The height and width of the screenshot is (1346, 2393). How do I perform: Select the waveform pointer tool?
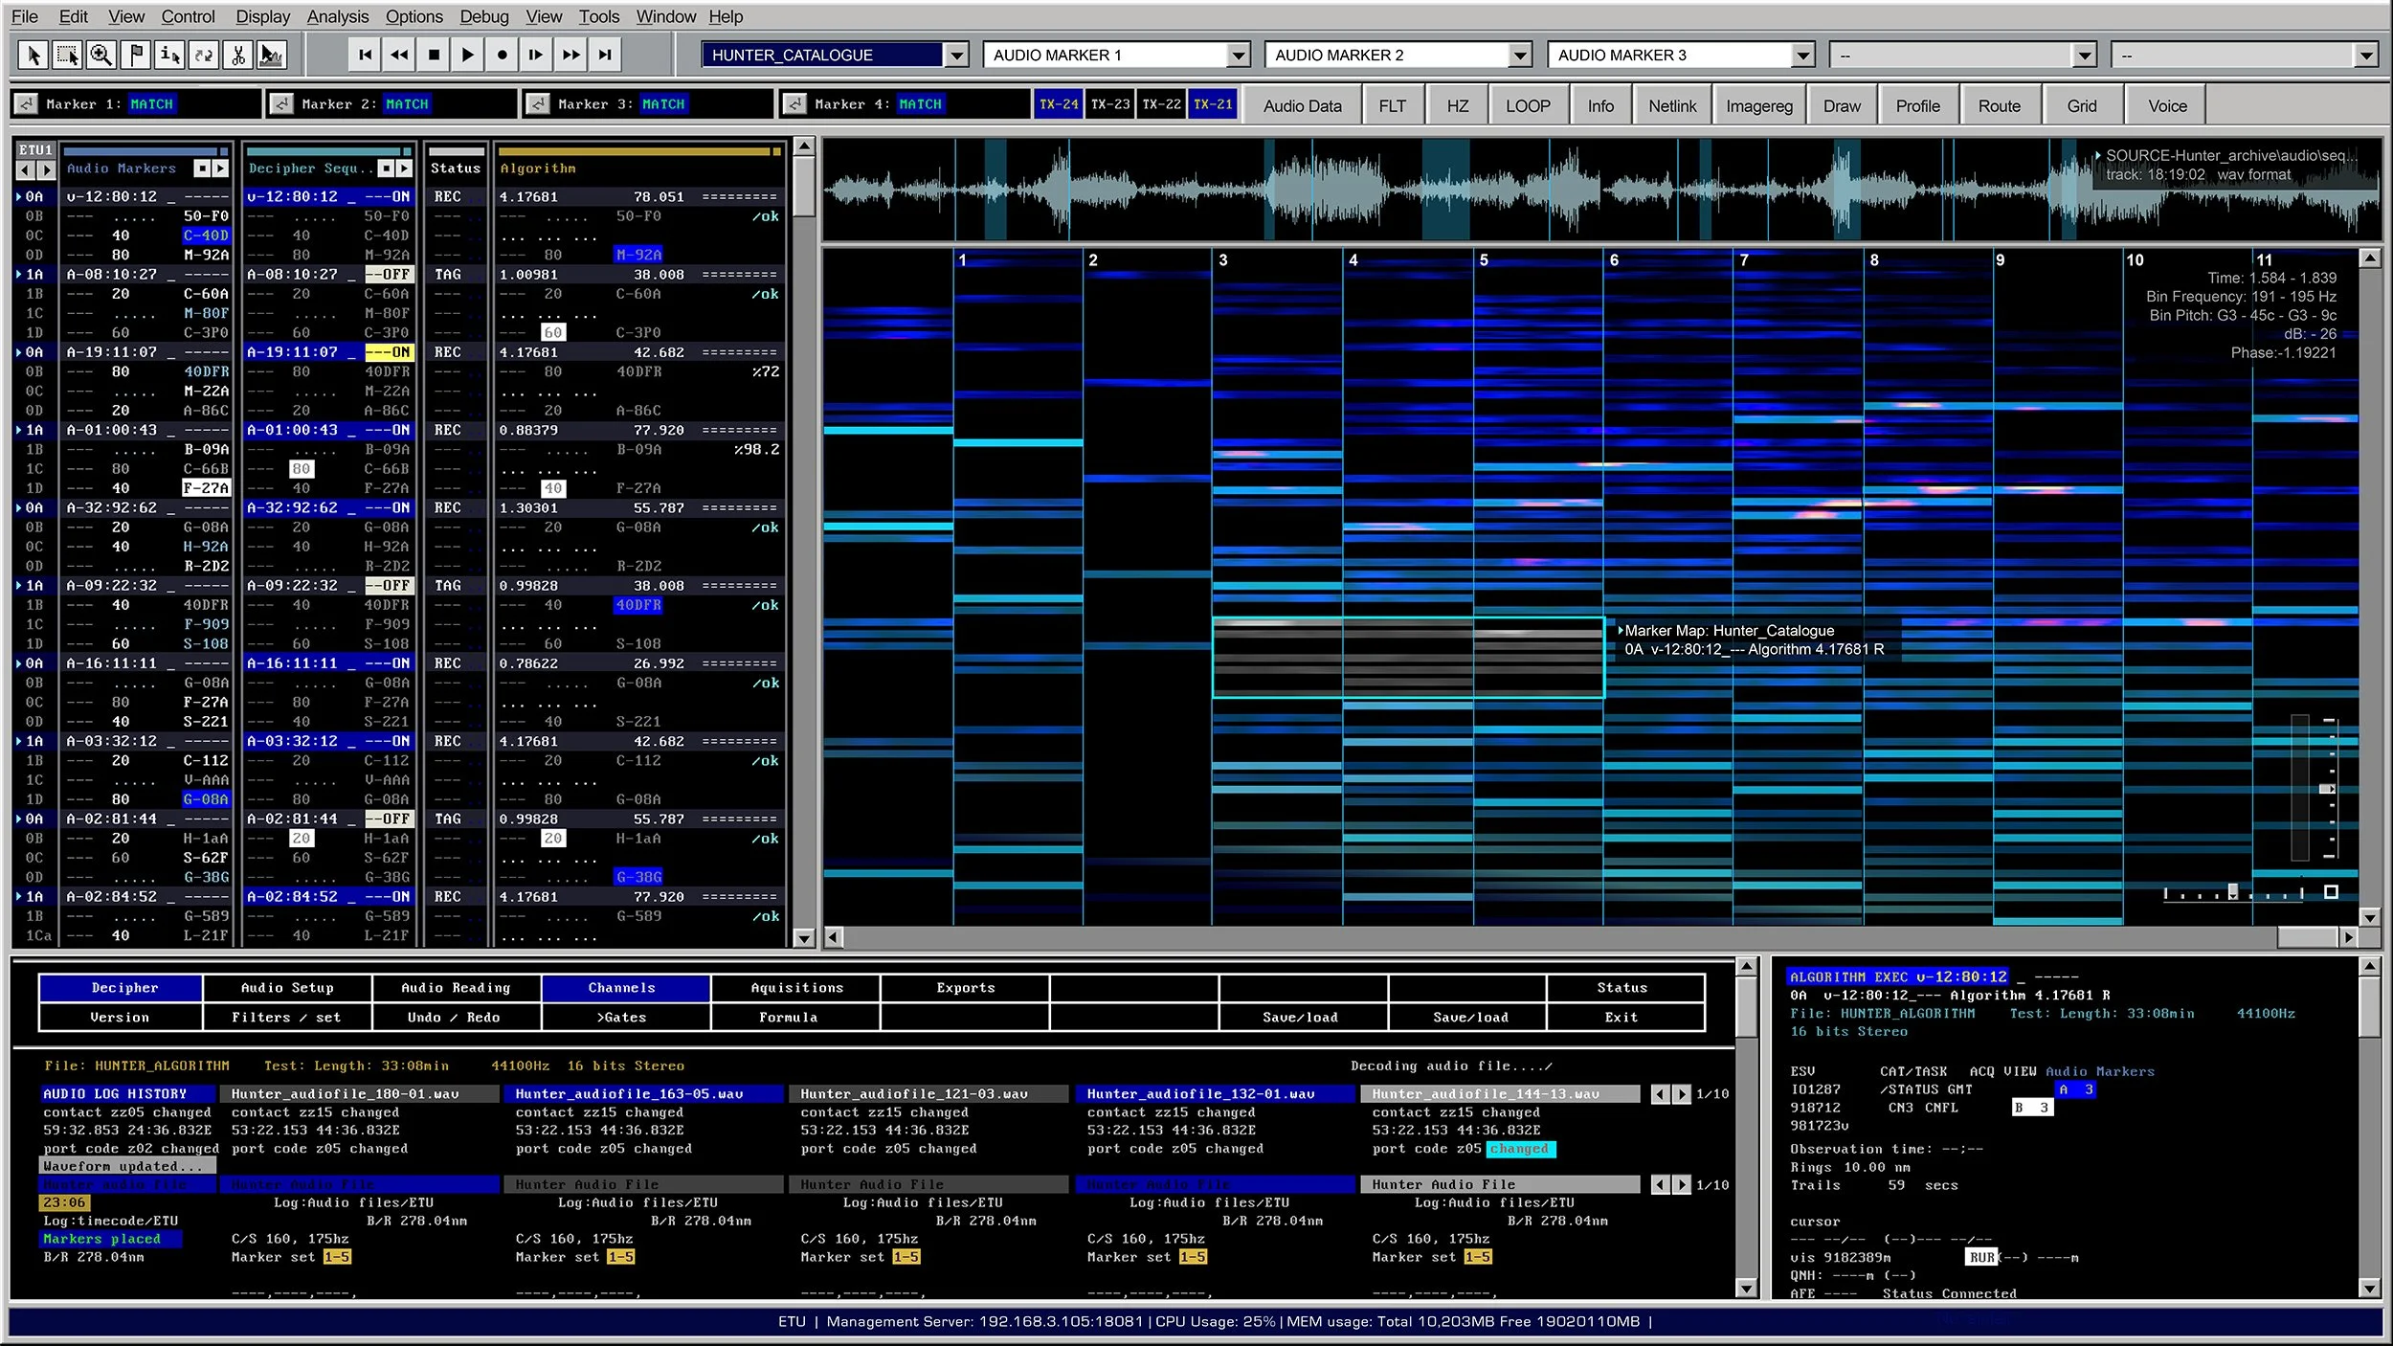(272, 55)
